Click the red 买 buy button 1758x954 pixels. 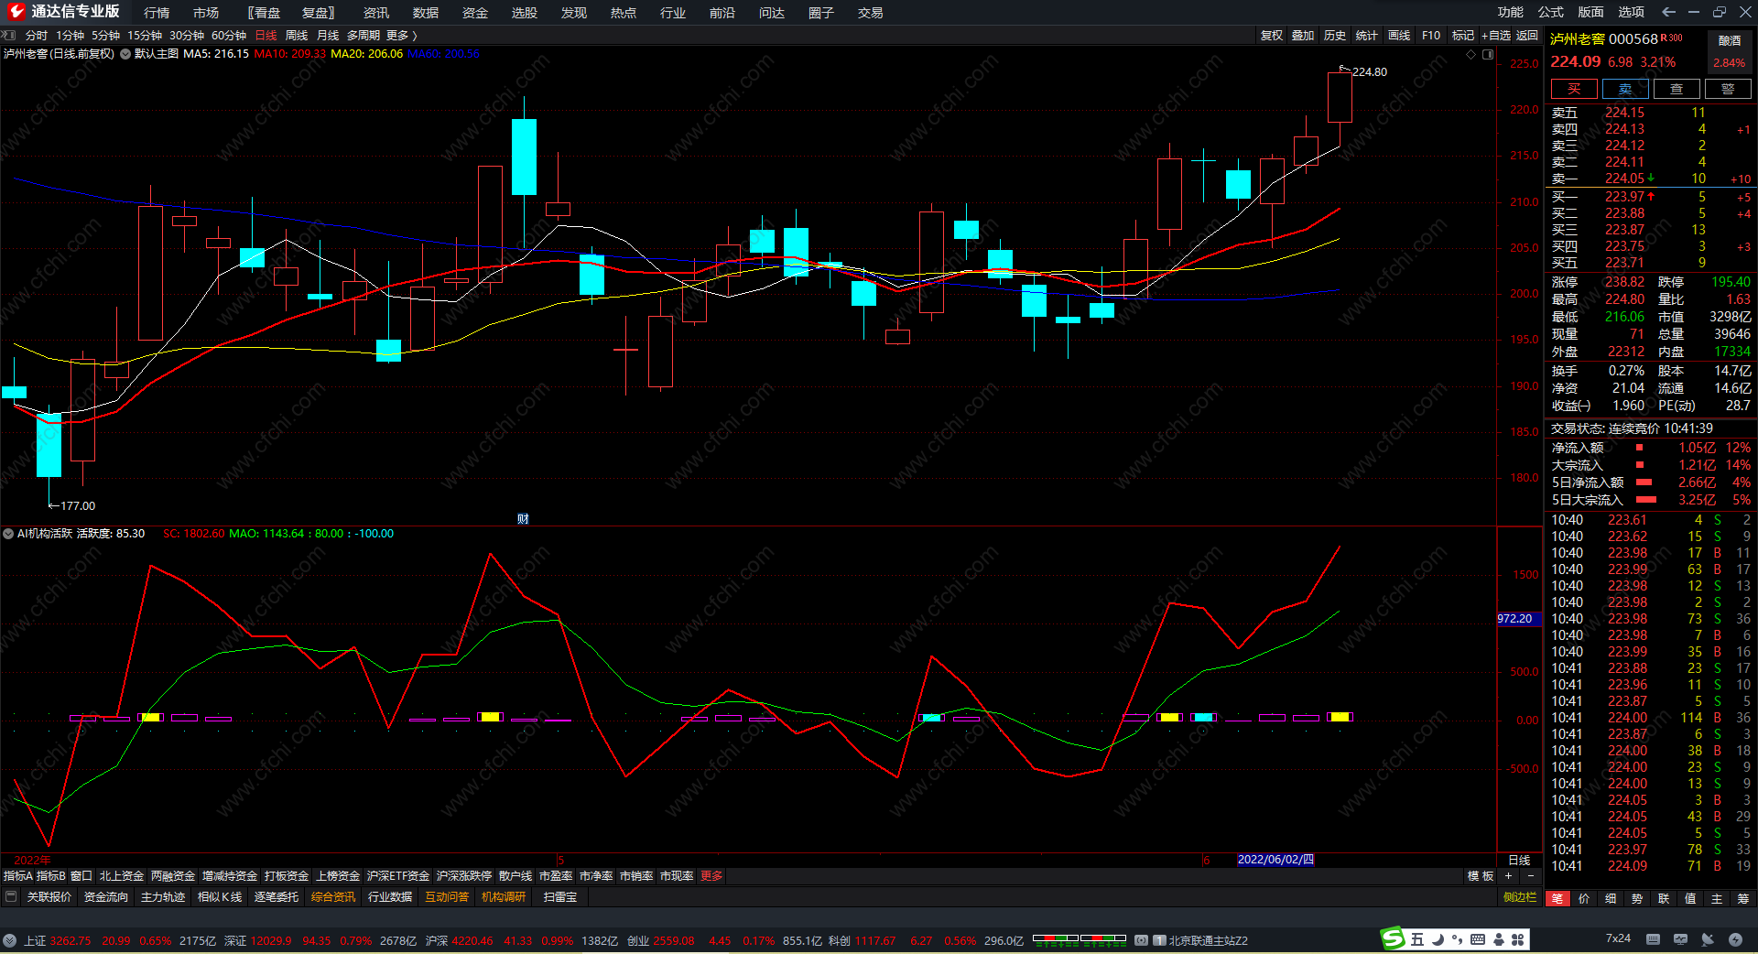(x=1574, y=89)
